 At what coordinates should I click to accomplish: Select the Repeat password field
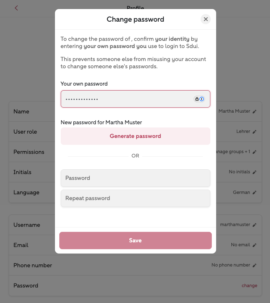[x=135, y=198]
